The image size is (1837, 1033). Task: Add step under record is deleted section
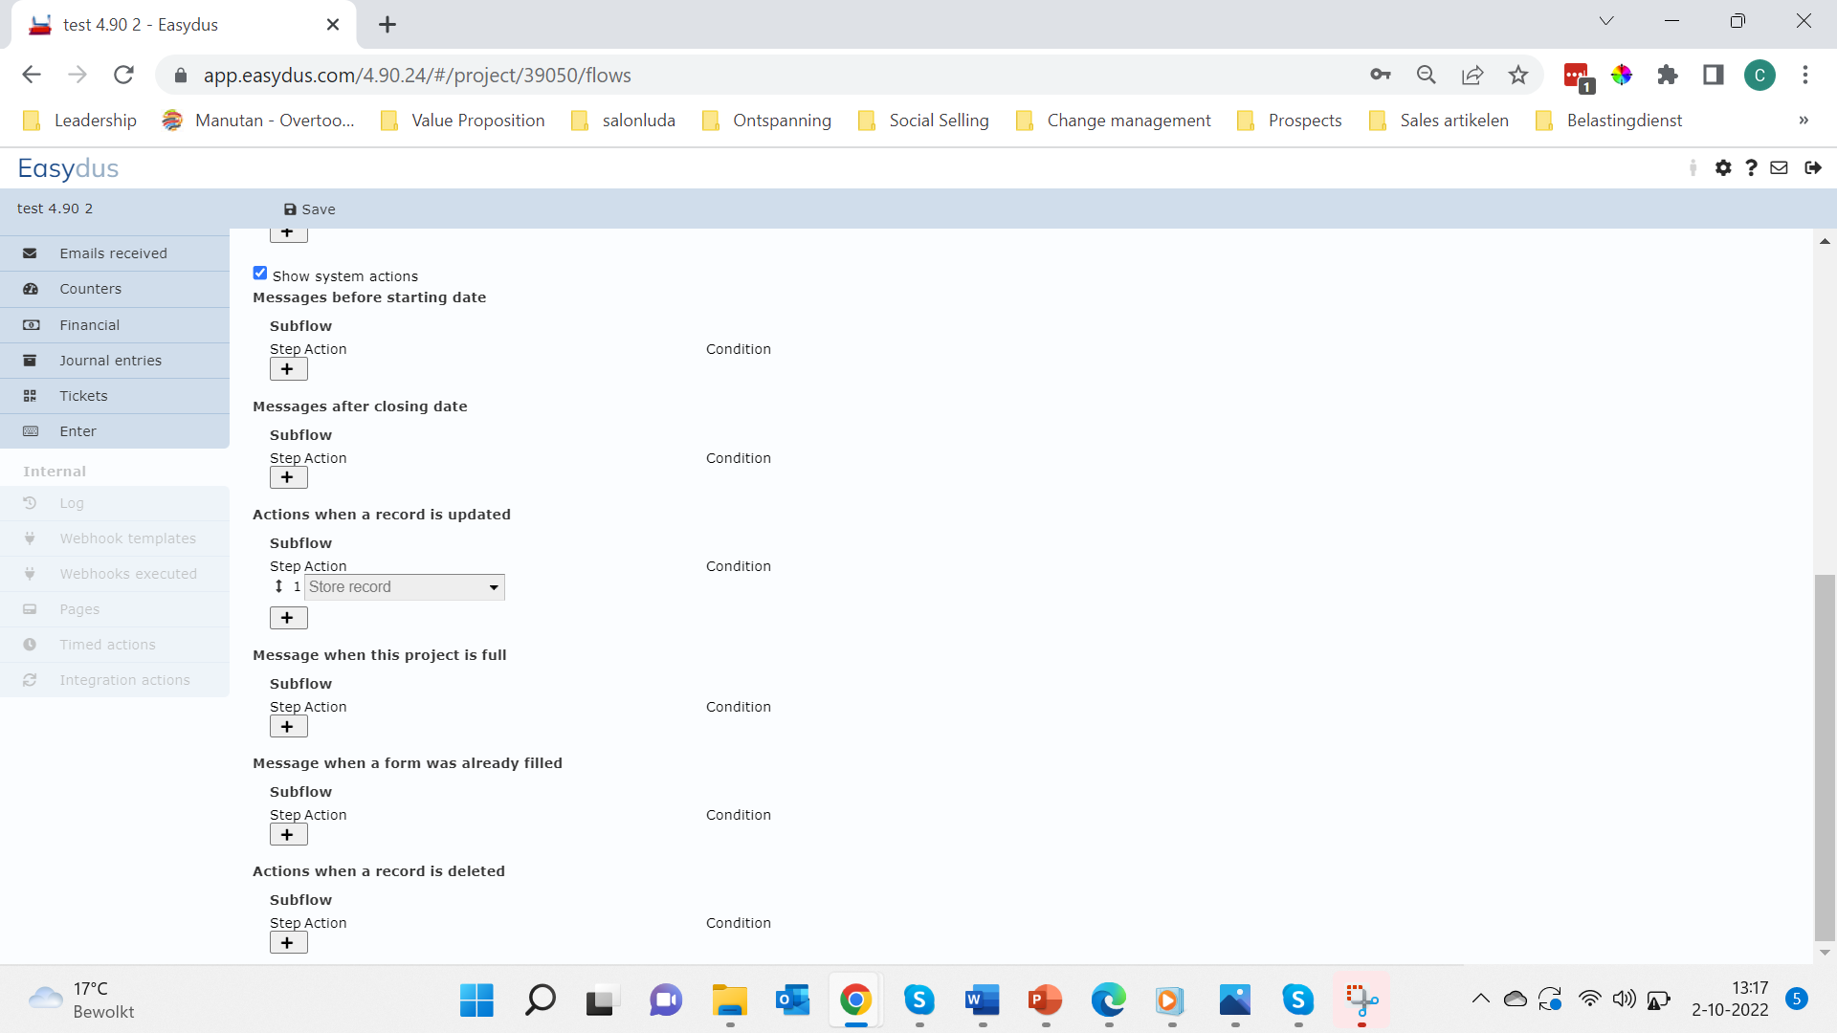pyautogui.click(x=288, y=943)
